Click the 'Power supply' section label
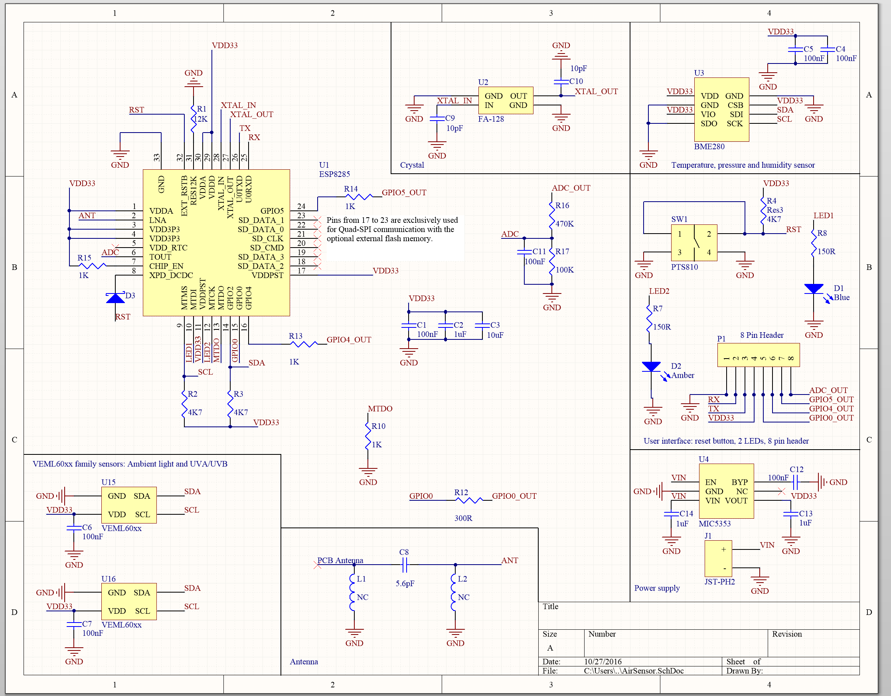 click(657, 588)
